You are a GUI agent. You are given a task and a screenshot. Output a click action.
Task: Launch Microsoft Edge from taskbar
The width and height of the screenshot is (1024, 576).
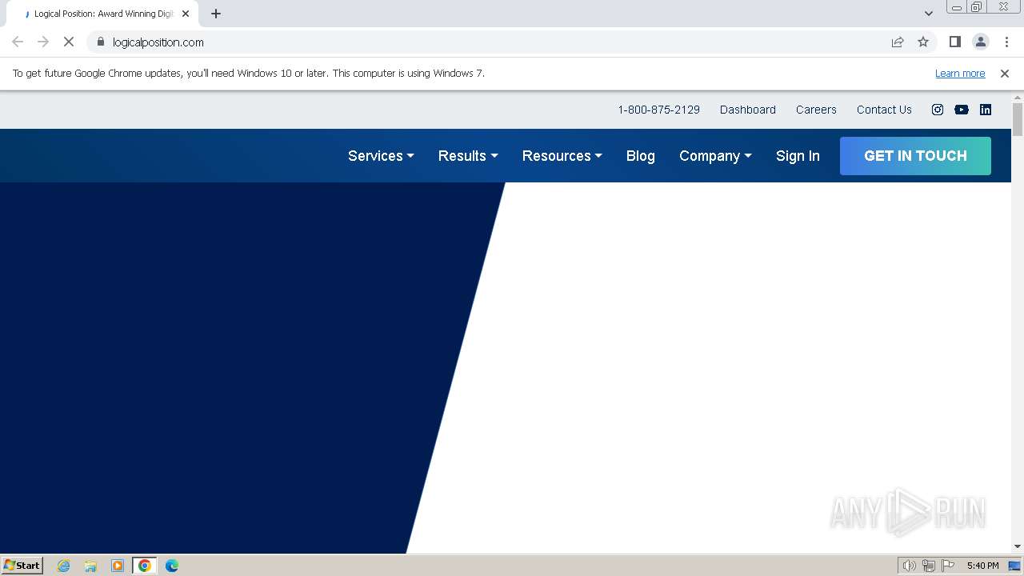[x=172, y=566]
